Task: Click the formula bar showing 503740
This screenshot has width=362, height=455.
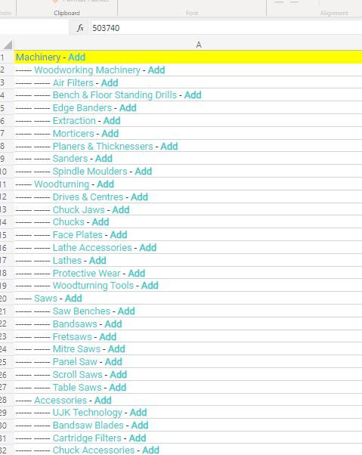Action: click(x=226, y=28)
